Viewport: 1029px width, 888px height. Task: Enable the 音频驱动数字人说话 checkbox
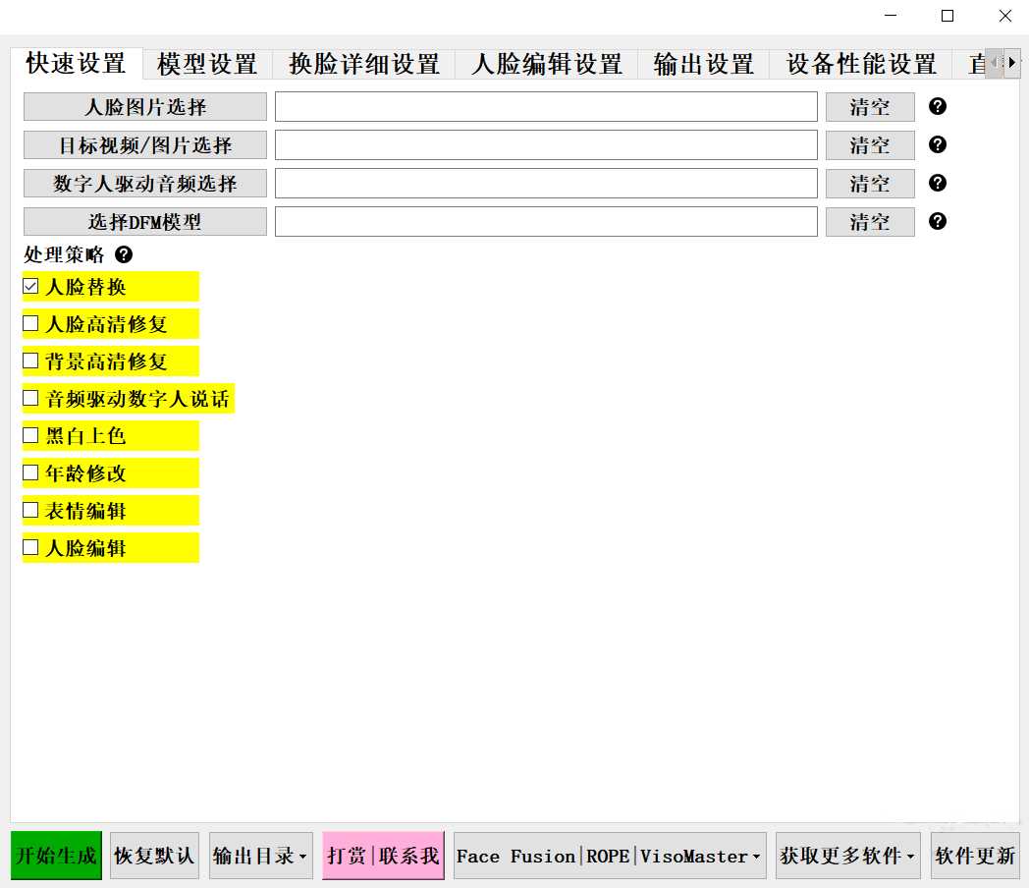click(30, 398)
